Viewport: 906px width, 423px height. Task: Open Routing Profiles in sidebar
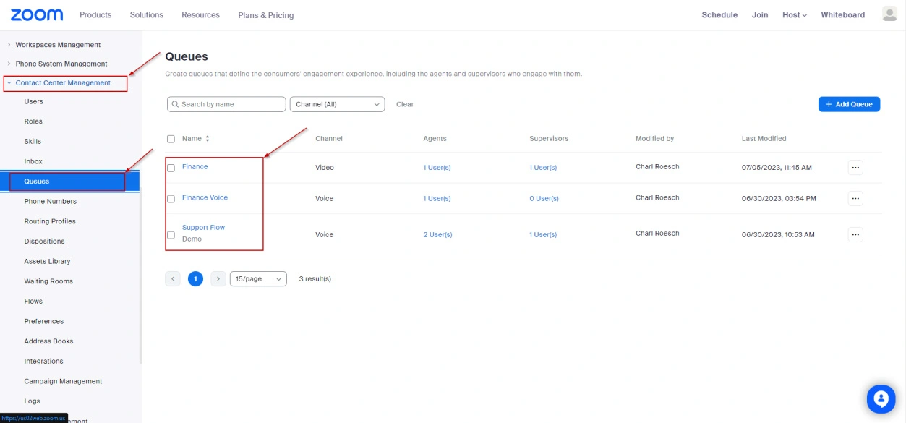[x=50, y=221]
